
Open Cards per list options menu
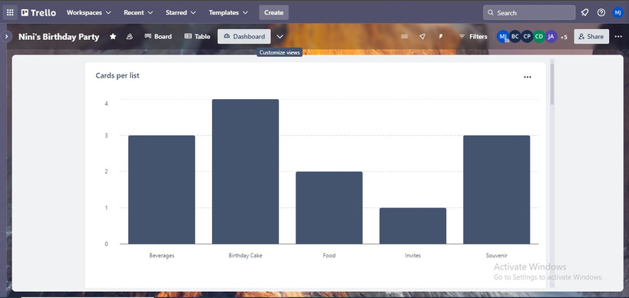pyautogui.click(x=528, y=77)
